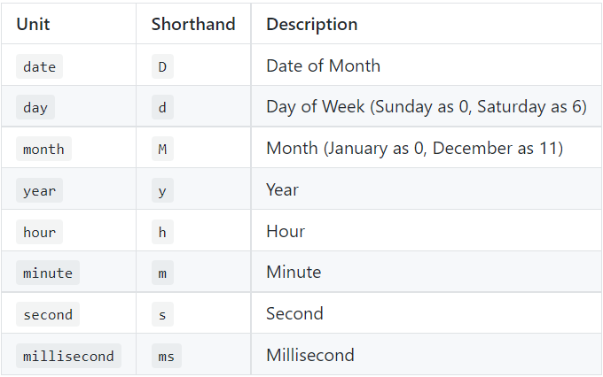Click the Description column header

[311, 24]
